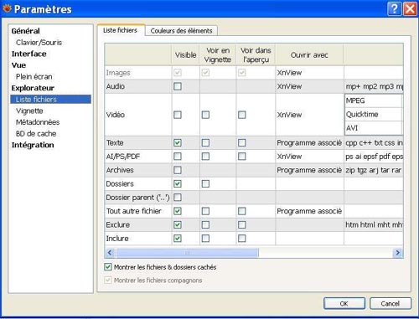Viewport: 419px width, 319px height.
Task: Select Interface category
Action: click(29, 54)
